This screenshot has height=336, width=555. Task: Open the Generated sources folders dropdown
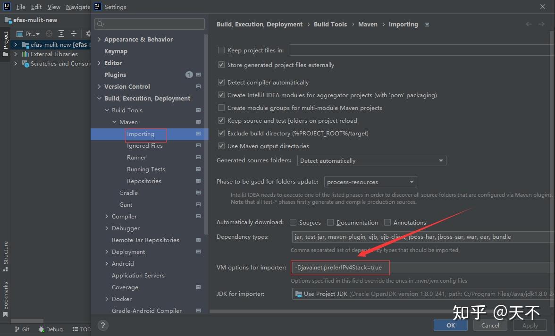coord(372,160)
